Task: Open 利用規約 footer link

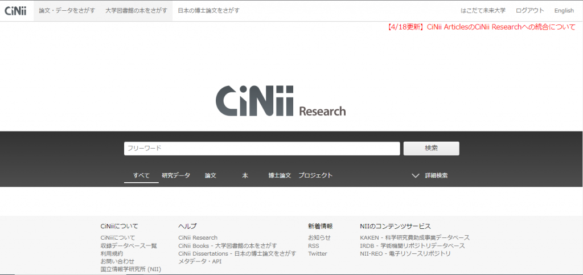Action: (112, 253)
